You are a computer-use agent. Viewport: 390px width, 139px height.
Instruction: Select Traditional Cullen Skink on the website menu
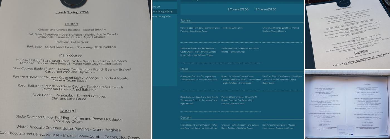232,28
